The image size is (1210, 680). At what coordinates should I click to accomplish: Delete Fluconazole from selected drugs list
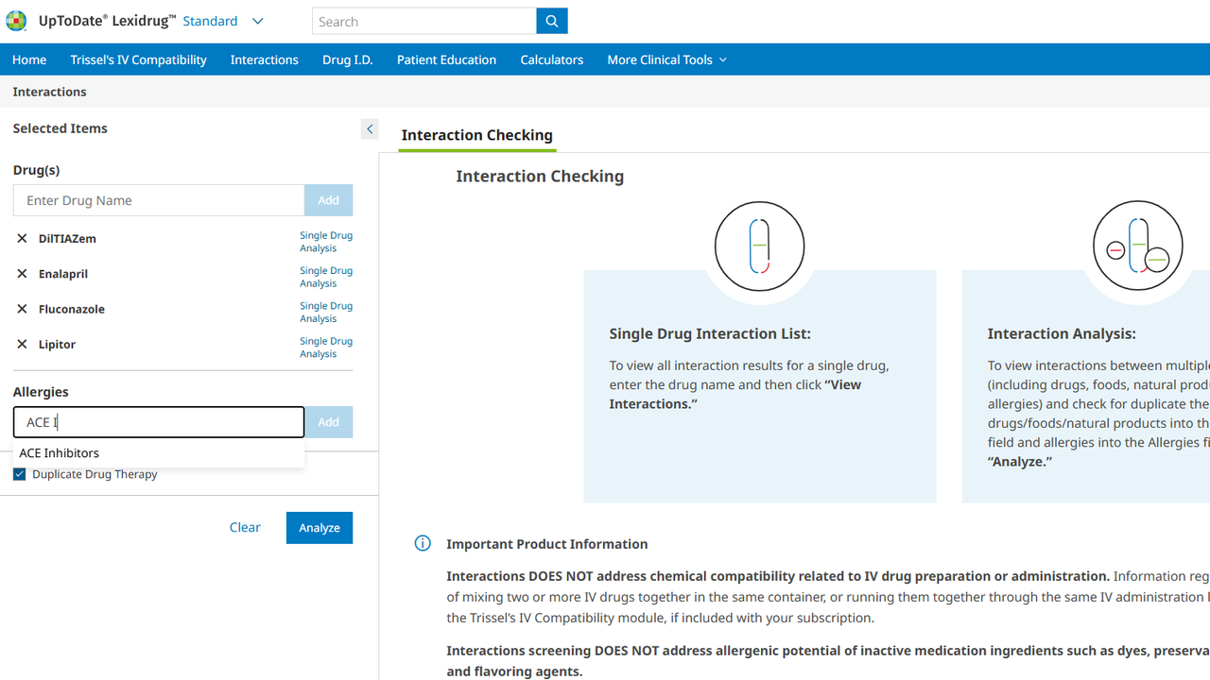(22, 309)
